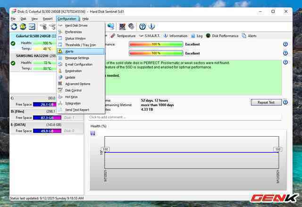
Task: Click help icon beside second Excellent rating
Action: tap(285, 53)
